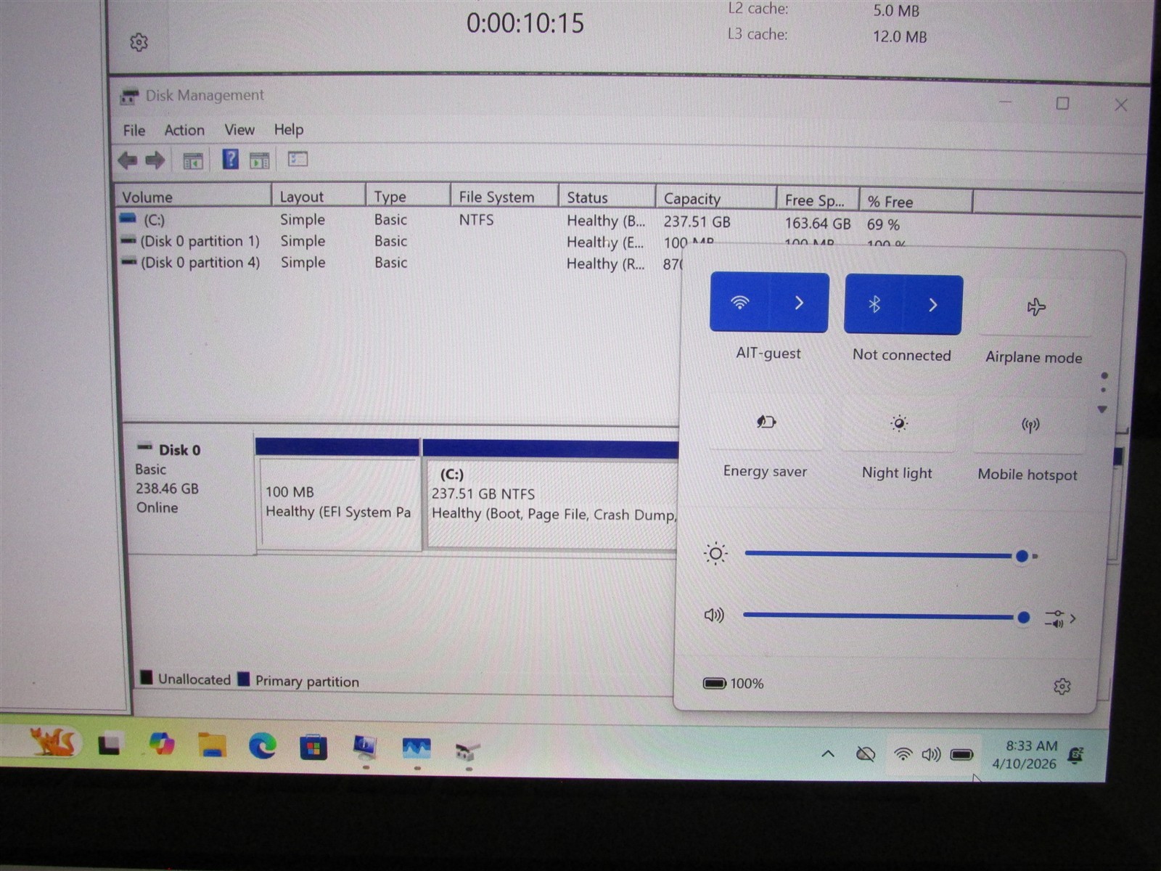Launch Copilot from the taskbar
The width and height of the screenshot is (1161, 871).
161,744
